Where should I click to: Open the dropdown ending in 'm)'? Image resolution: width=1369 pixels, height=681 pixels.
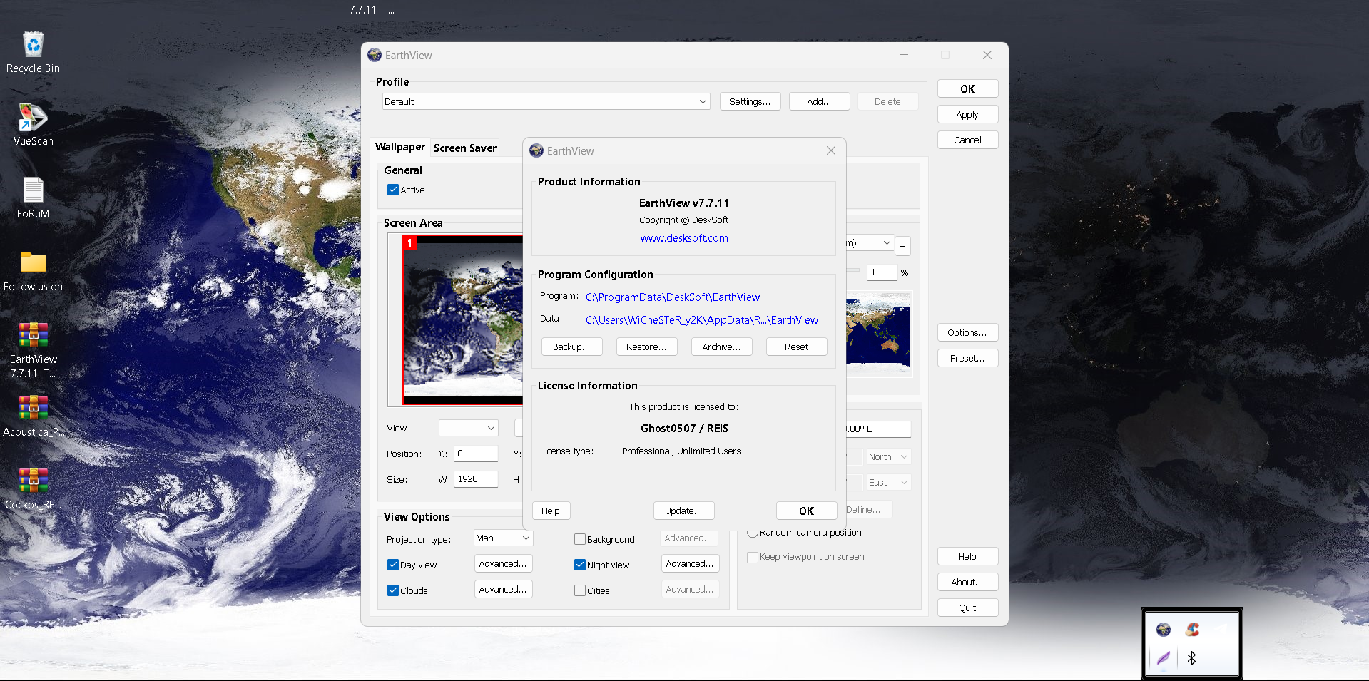pos(870,243)
